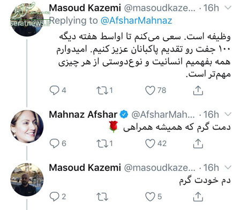Open Mahnaz Afshar's profile name
Image resolution: width=241 pixels, height=210 pixels.
(83, 114)
